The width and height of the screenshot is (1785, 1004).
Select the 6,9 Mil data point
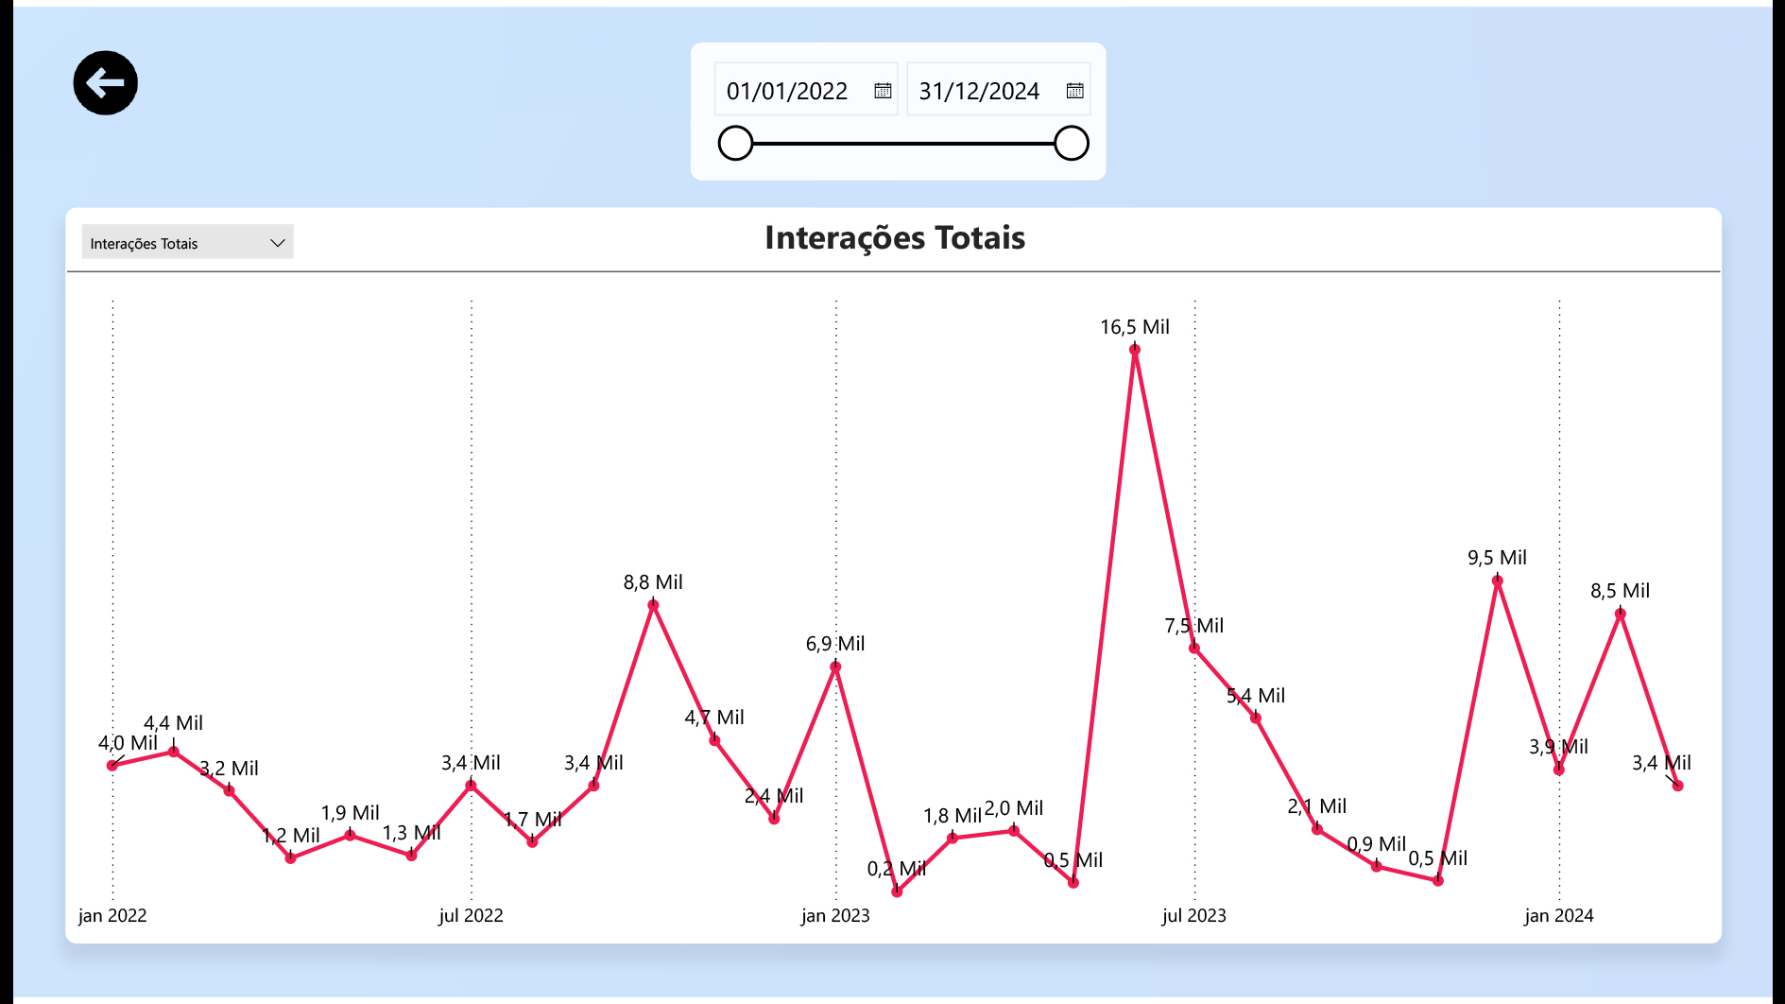[x=835, y=666]
